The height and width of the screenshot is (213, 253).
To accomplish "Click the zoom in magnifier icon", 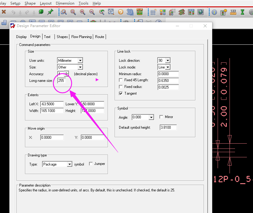I will 83,12.
